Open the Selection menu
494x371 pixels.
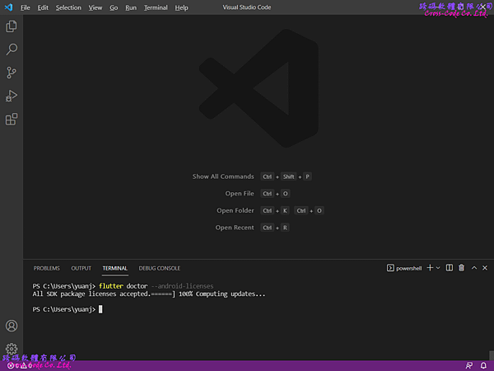pyautogui.click(x=68, y=7)
